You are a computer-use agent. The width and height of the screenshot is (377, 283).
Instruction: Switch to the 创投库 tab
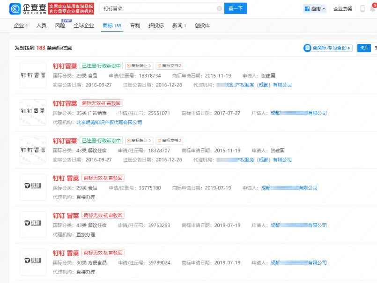pos(202,25)
